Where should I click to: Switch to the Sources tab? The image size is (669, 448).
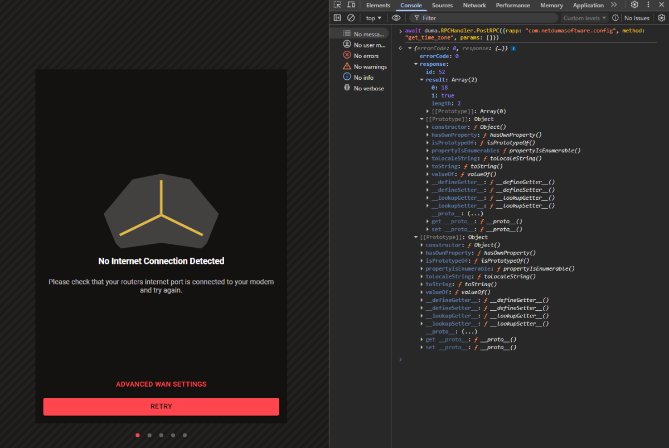point(442,5)
